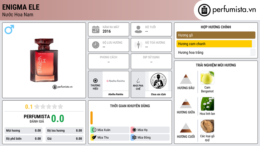Click the Độ lưu hương 0.00 score row
Screen dimensions: 260x146
(x=64, y=131)
